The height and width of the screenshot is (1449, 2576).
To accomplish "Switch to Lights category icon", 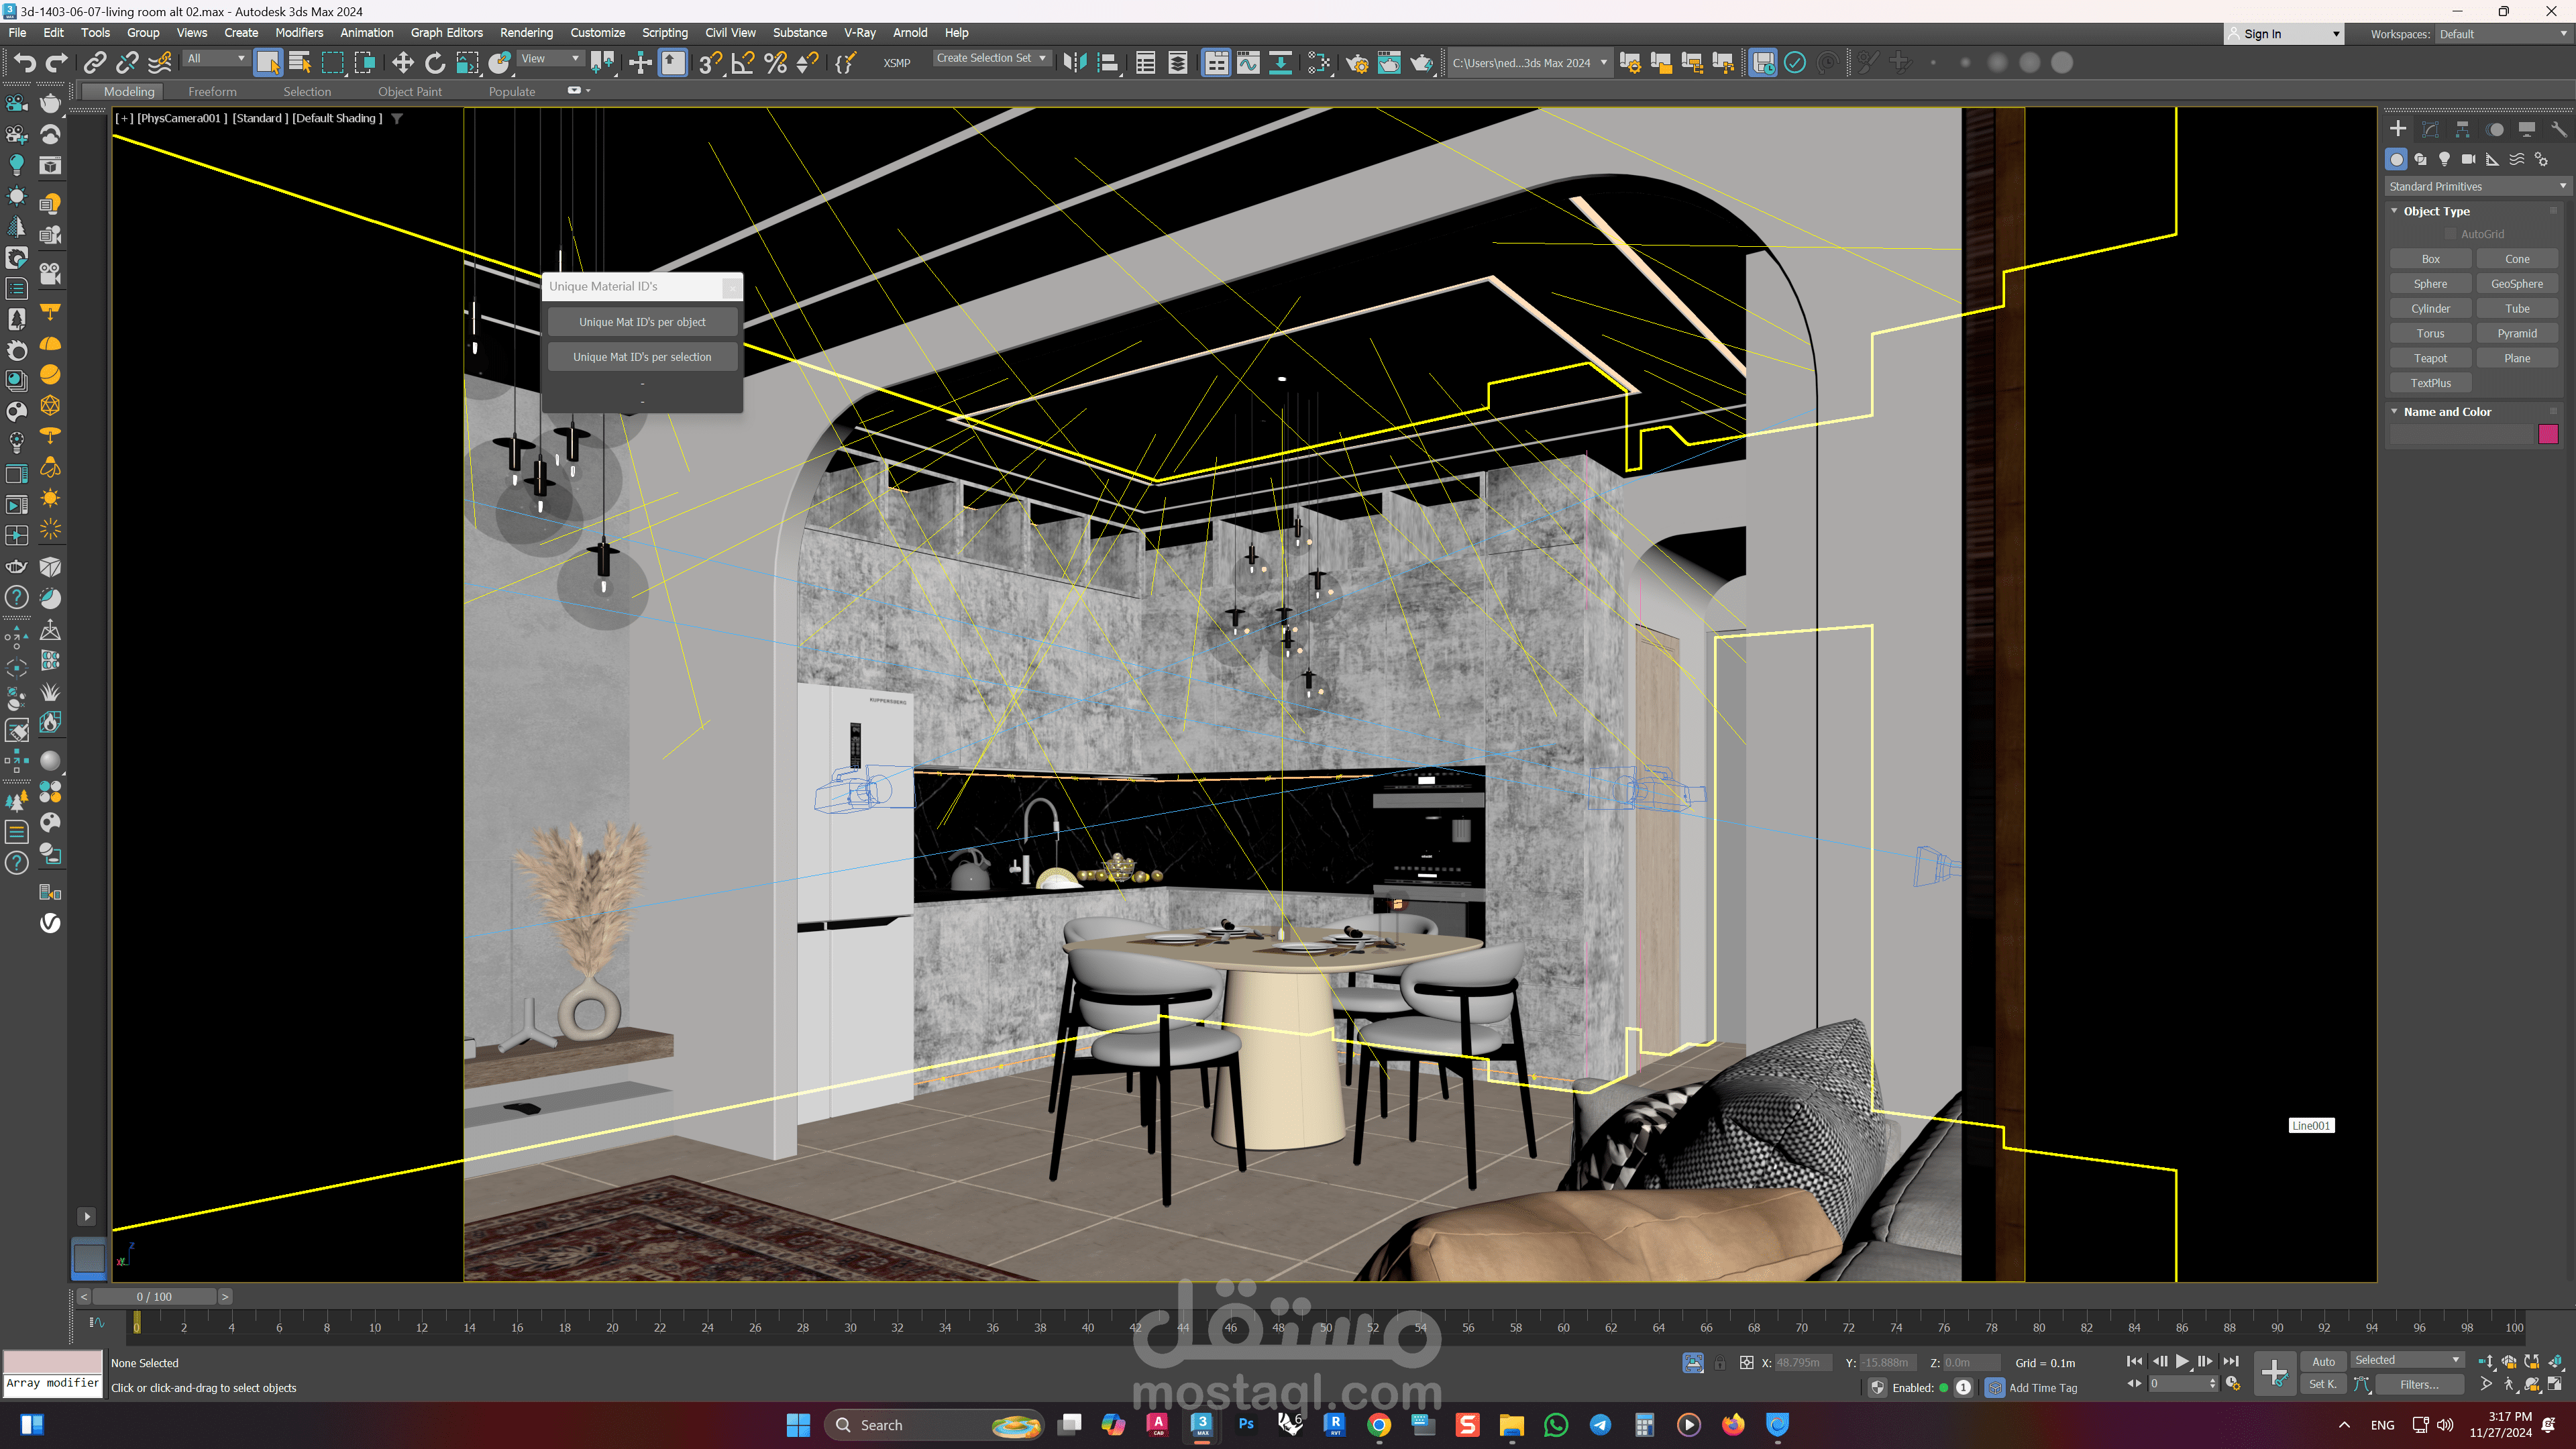I will pos(2444,159).
